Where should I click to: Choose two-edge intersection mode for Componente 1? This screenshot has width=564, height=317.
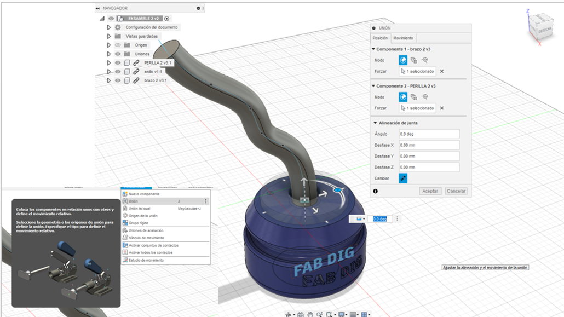click(x=425, y=60)
